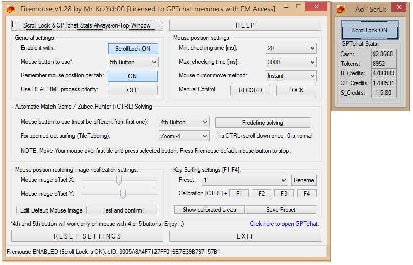Screen dimensions: 413x265
Task: Click the 'Mouse button to use*:' label in General settings
Action: (x=47, y=62)
